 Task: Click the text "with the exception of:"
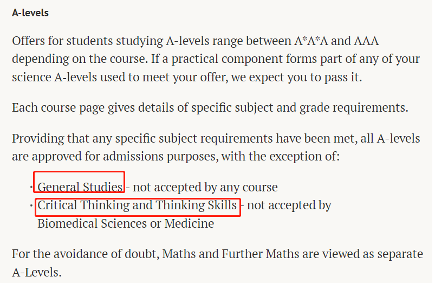click(281, 156)
